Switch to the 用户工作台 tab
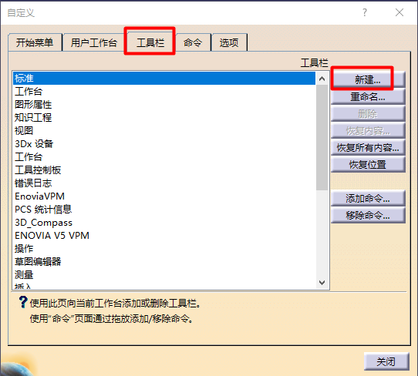This screenshot has height=376, width=418. tap(94, 42)
